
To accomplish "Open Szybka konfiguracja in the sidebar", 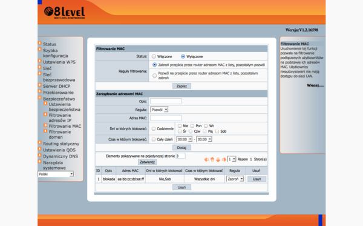I will click(56, 53).
